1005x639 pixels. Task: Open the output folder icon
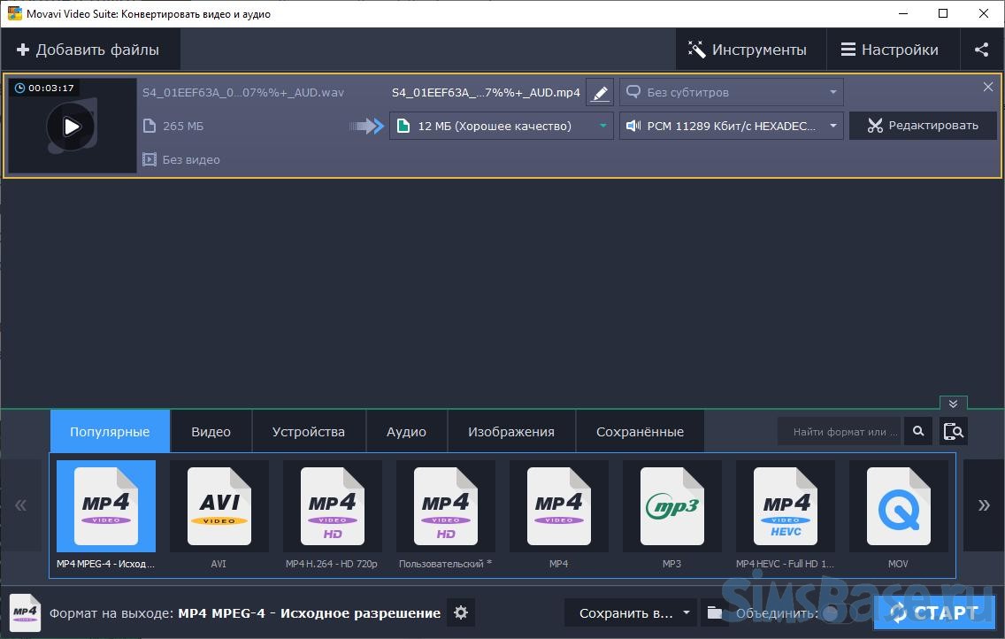click(x=715, y=612)
